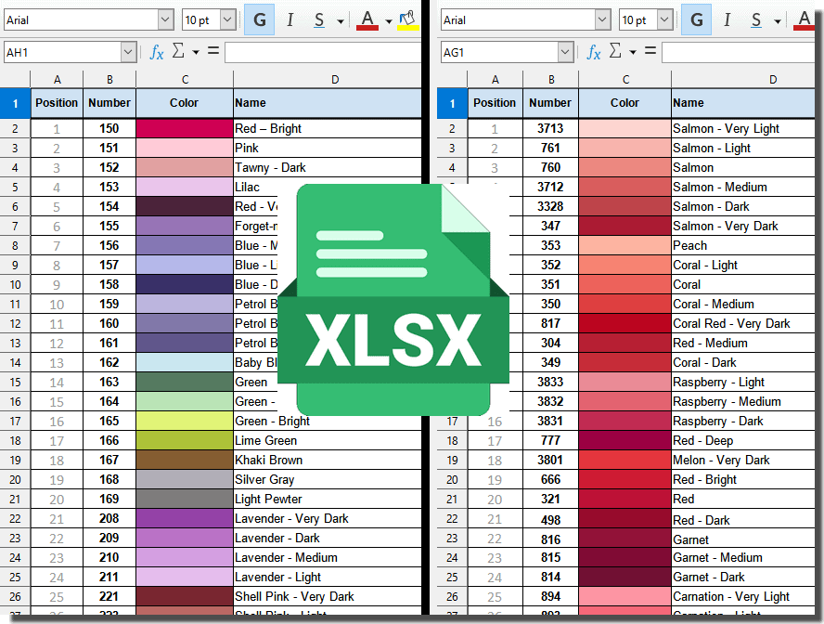Click Function Wizard icon in right spreadsheet
This screenshot has width=824, height=624.
point(595,52)
